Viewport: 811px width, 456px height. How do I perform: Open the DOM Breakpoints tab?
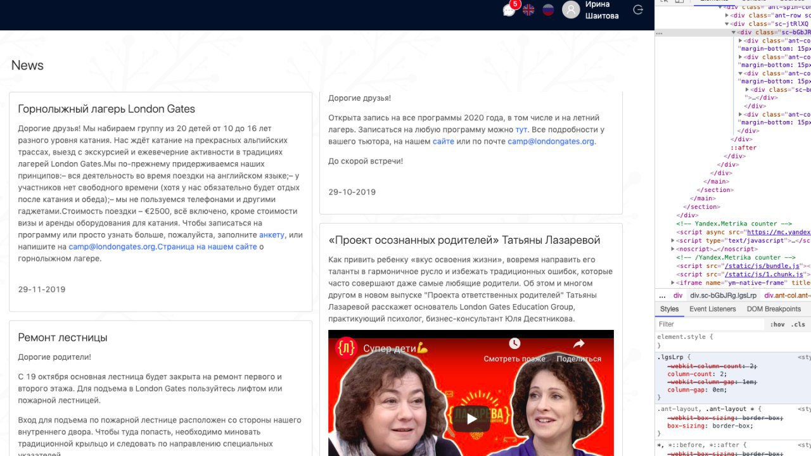pyautogui.click(x=774, y=309)
